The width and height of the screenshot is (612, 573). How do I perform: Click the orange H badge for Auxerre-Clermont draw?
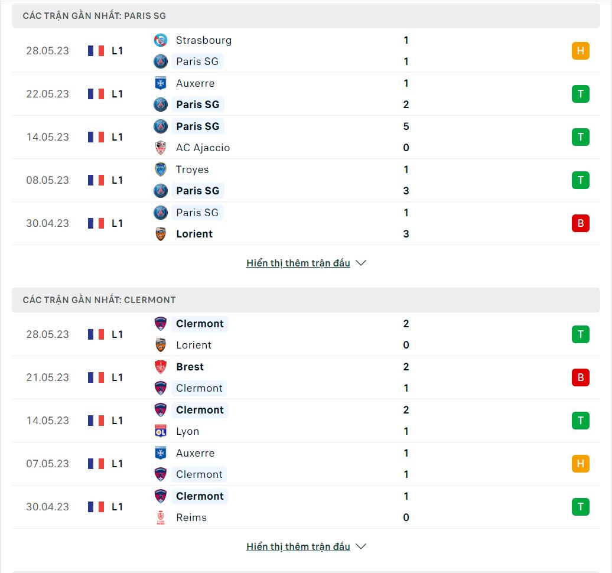coord(580,464)
